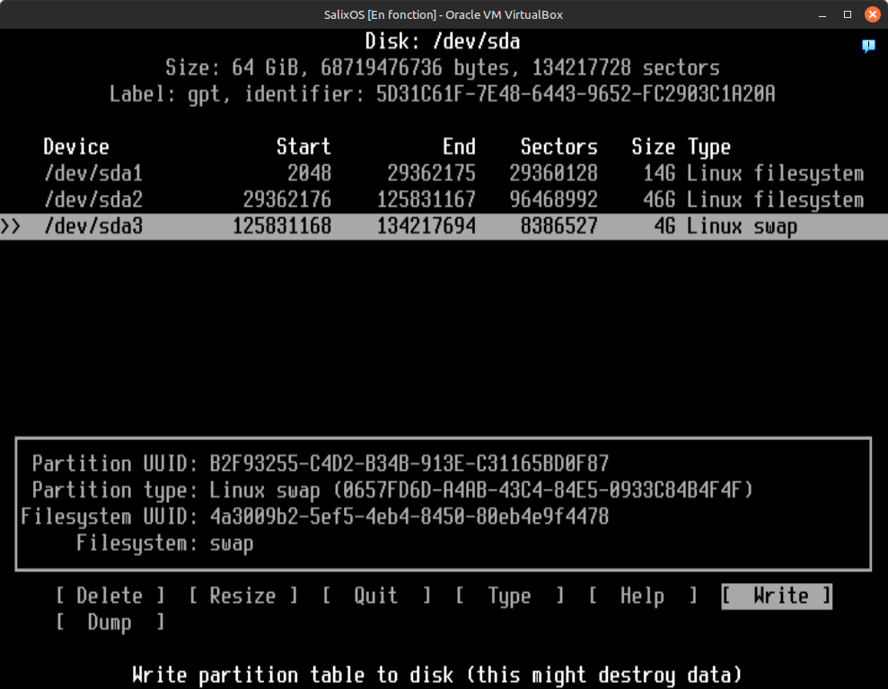This screenshot has height=689, width=888.
Task: Click the Device column header
Action: 76,147
